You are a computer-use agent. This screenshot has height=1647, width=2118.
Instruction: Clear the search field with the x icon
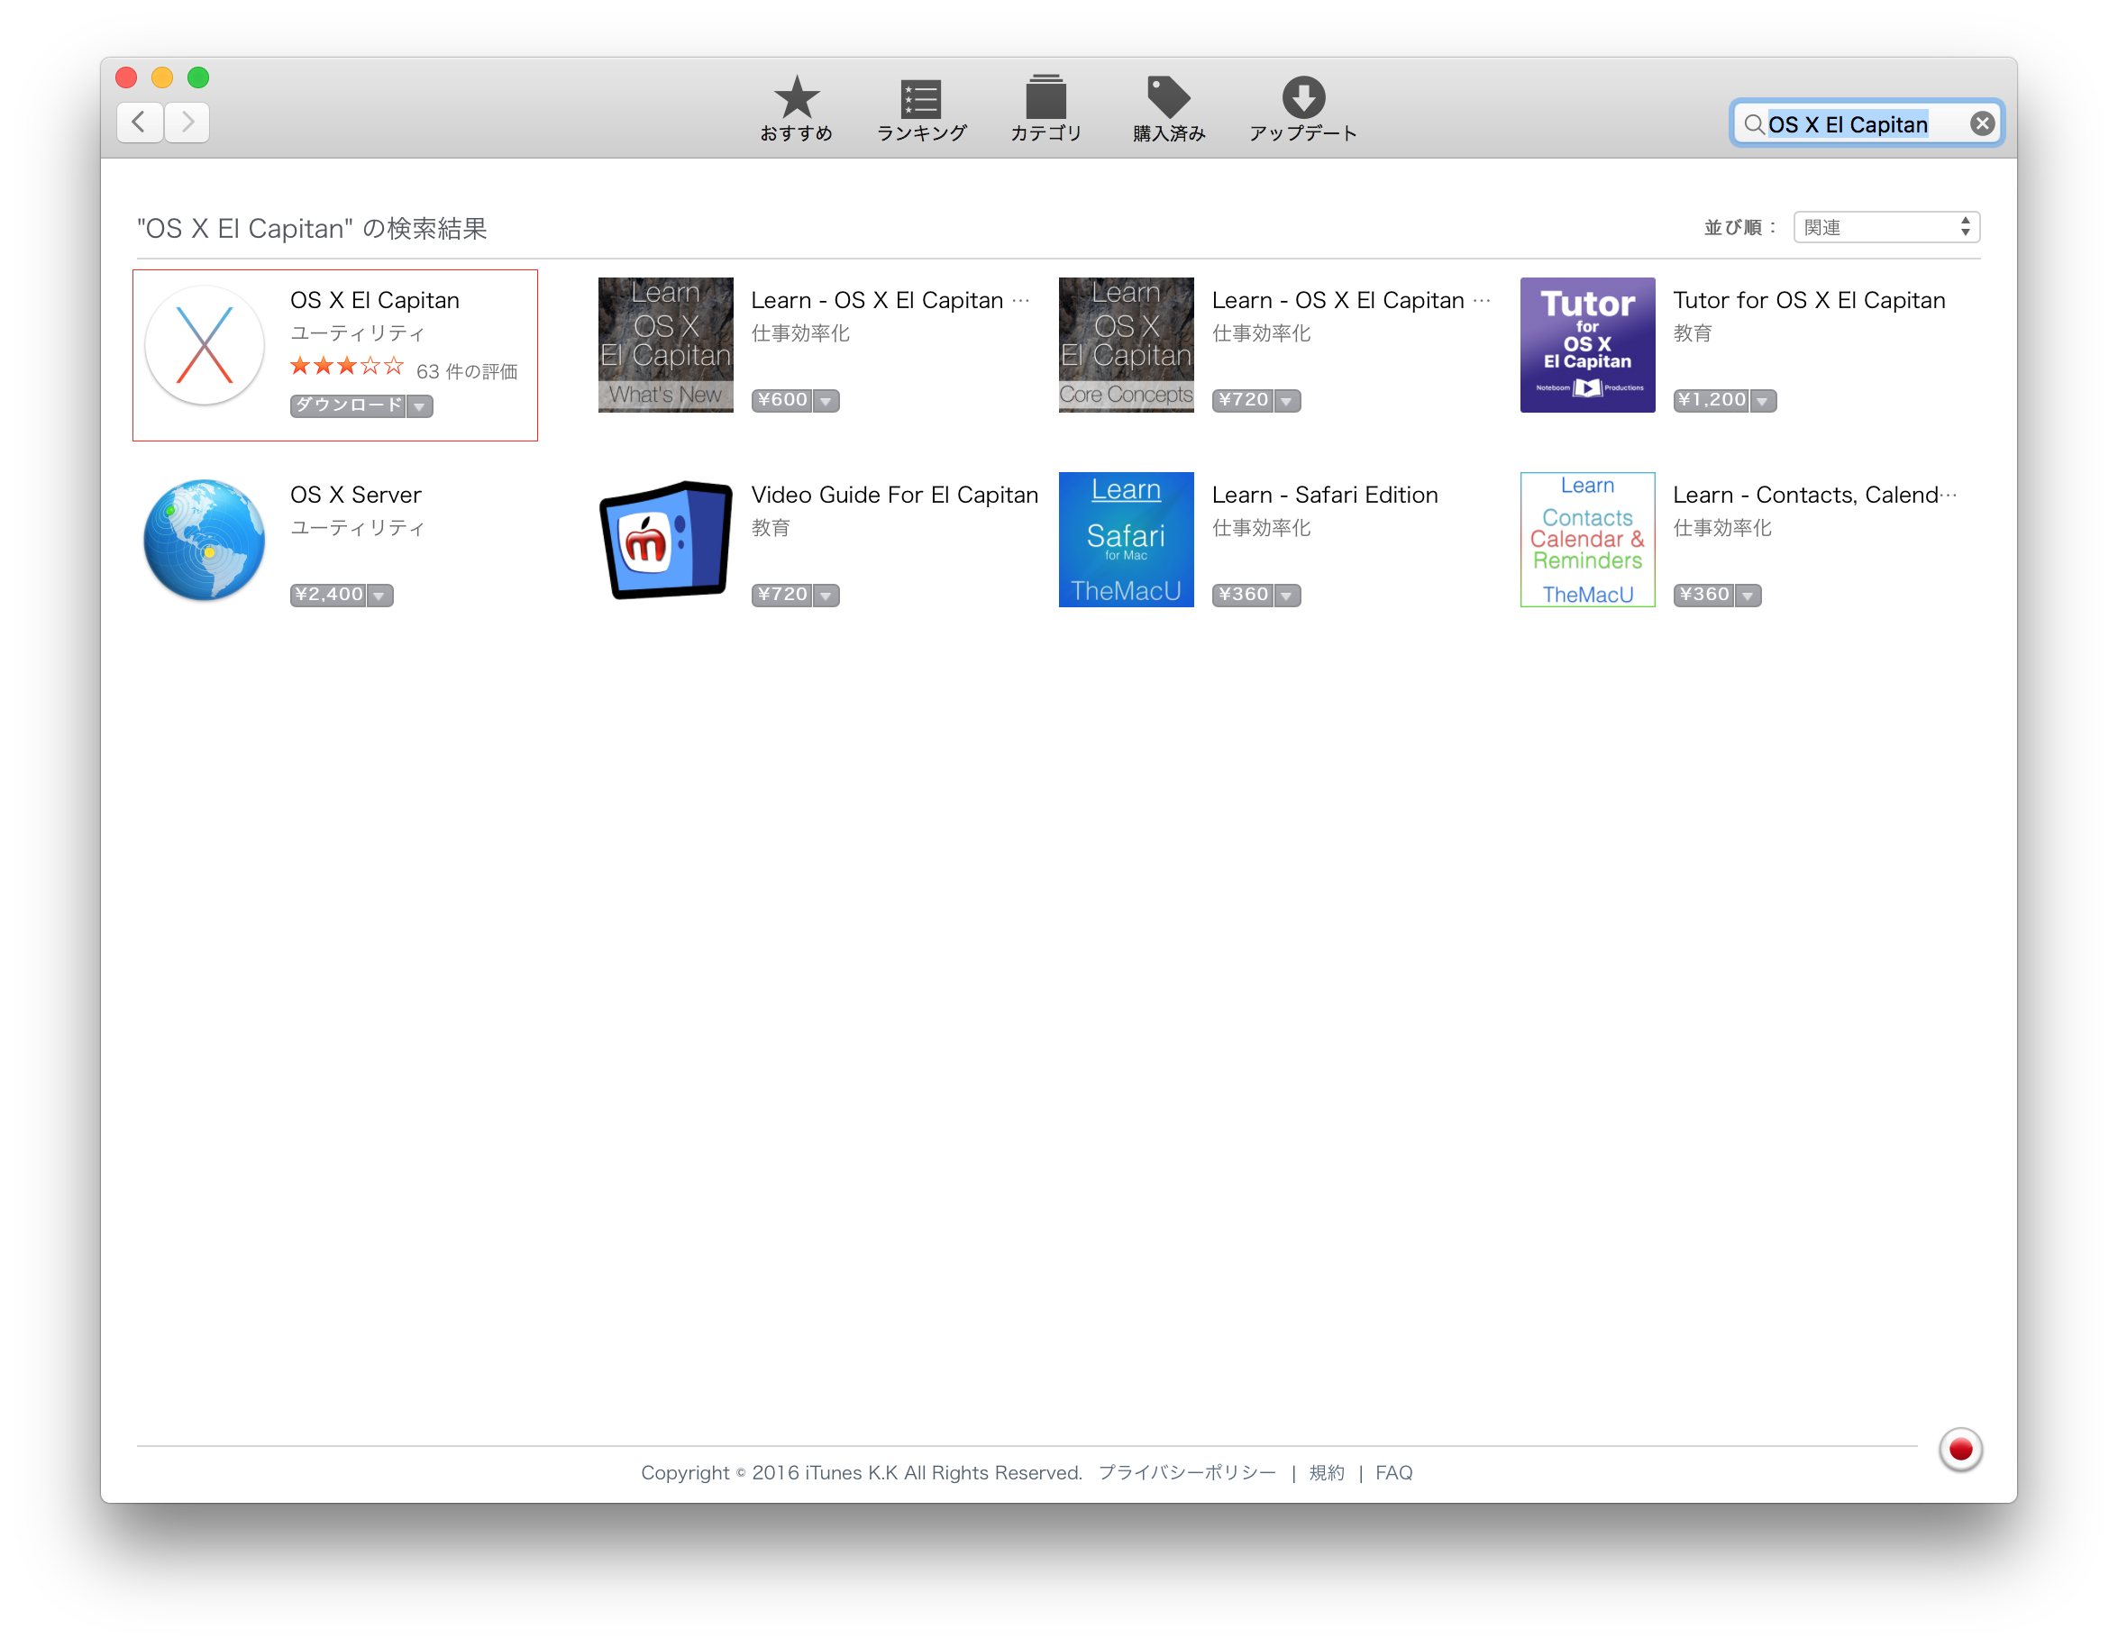1981,123
